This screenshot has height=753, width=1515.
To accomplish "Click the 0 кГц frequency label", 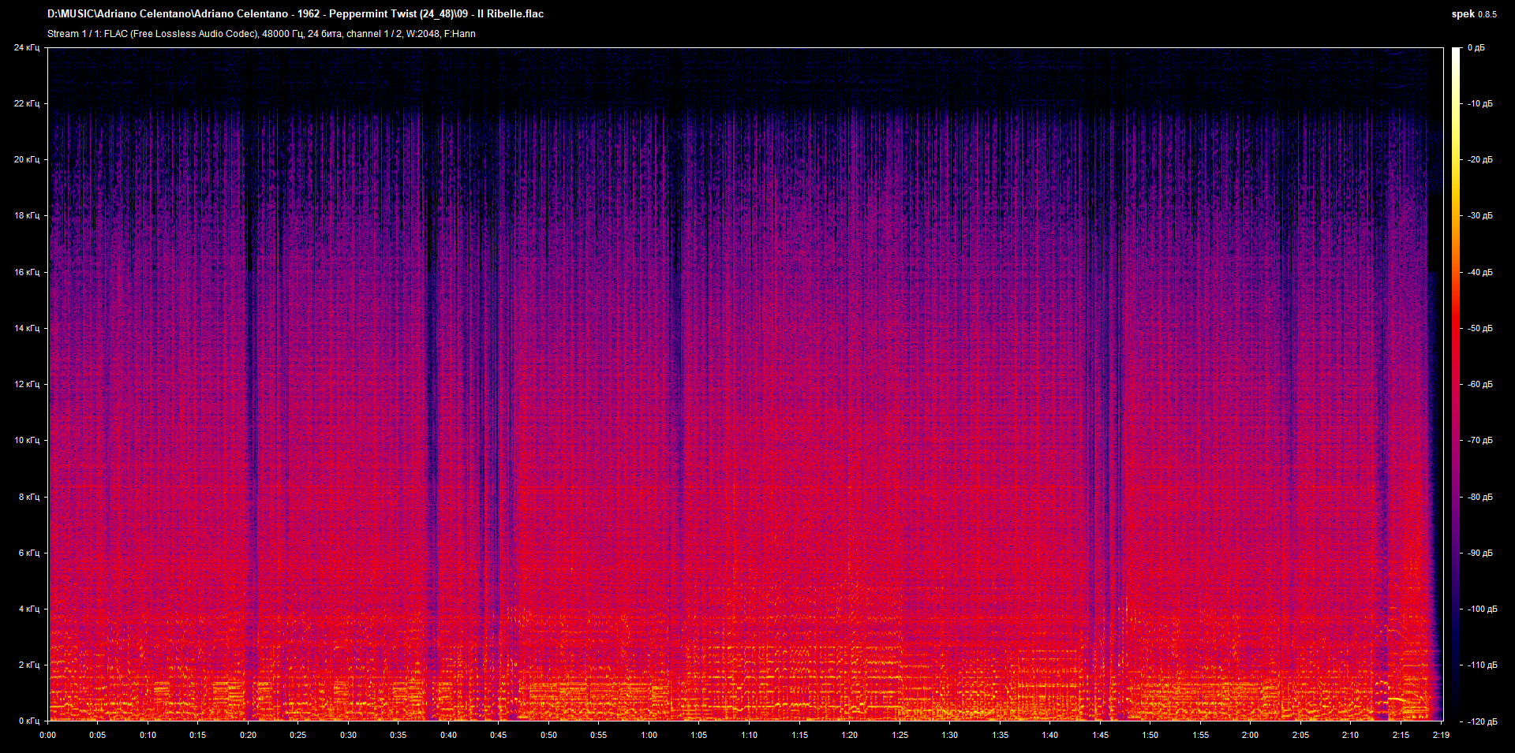I will coord(29,721).
